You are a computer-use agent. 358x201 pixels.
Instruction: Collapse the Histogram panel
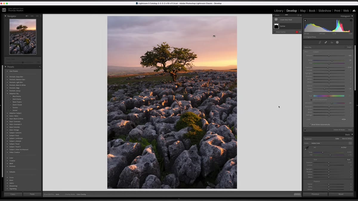[x=352, y=16]
